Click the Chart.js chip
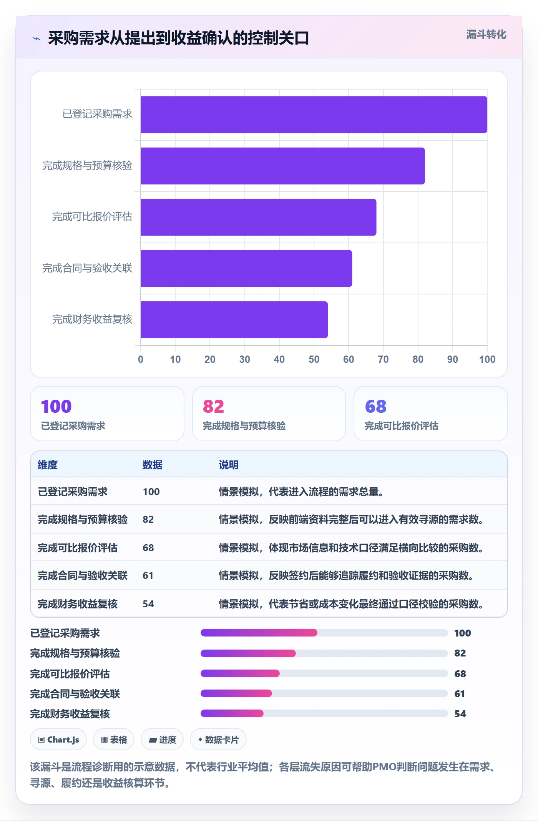 (58, 740)
